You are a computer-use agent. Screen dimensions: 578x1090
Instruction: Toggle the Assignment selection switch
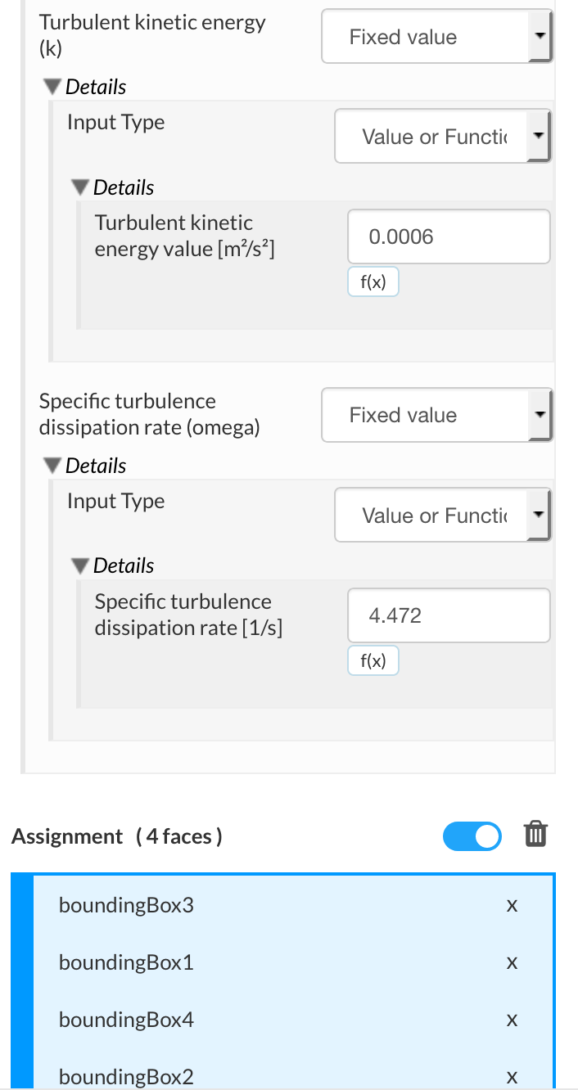click(472, 836)
